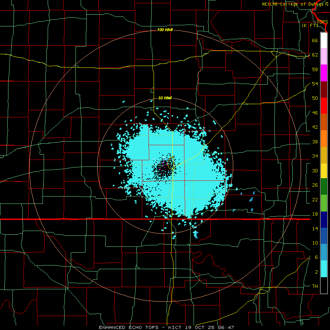Image resolution: width=330 pixels, height=330 pixels.
Task: Click the "18" legend value
Action: 315,214
